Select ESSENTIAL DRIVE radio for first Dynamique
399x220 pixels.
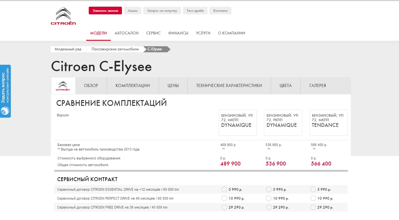[x=224, y=190]
